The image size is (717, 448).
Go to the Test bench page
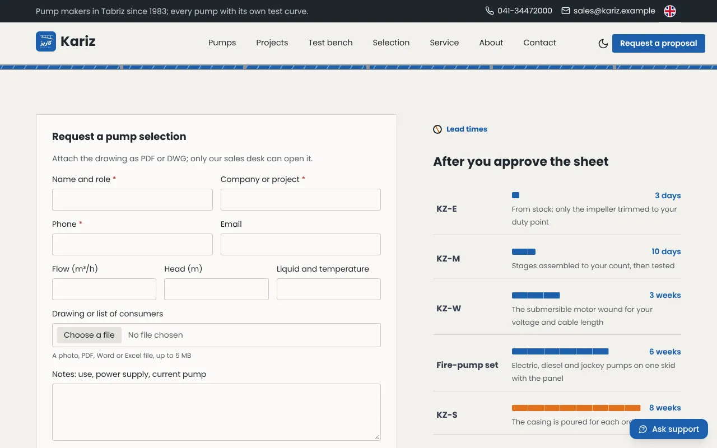click(330, 43)
